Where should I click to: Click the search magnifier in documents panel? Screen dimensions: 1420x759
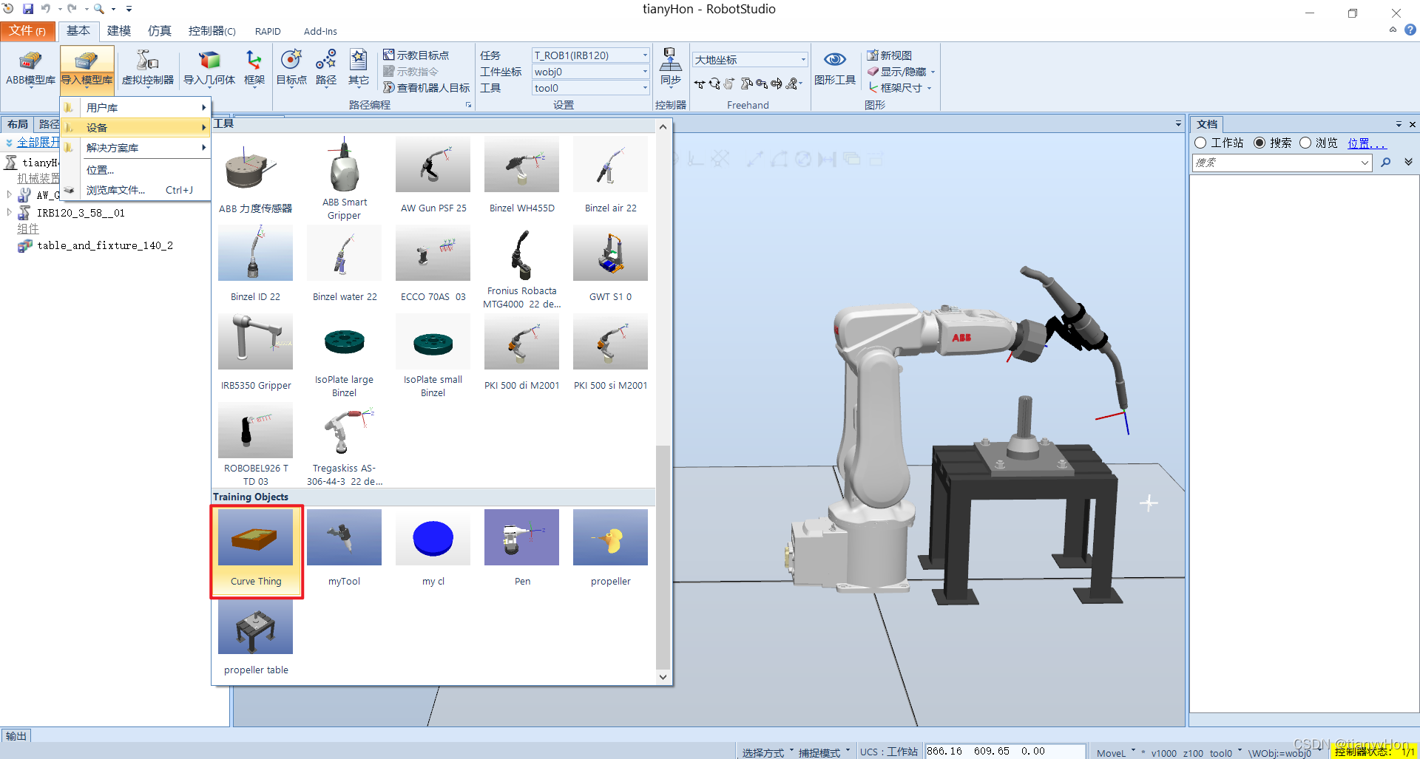pyautogui.click(x=1386, y=163)
